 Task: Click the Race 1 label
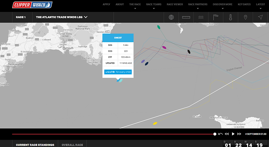coord(21,17)
